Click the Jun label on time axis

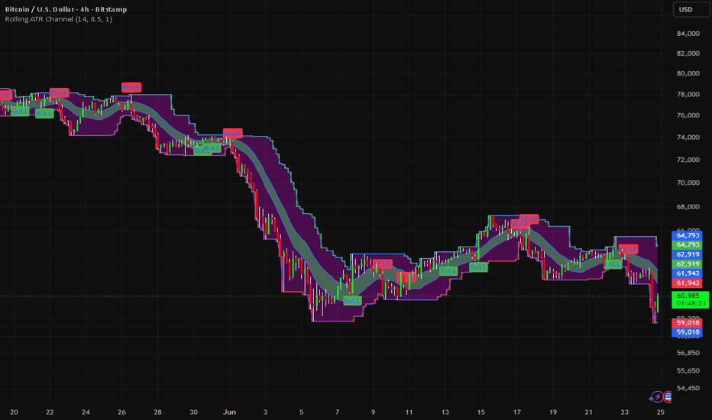click(230, 412)
